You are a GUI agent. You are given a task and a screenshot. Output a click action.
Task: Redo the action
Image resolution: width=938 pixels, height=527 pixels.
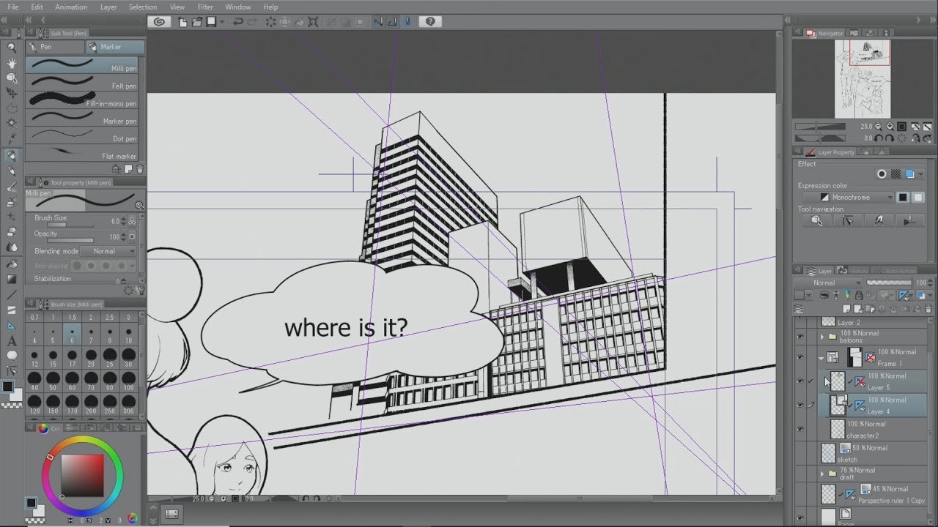tap(251, 22)
